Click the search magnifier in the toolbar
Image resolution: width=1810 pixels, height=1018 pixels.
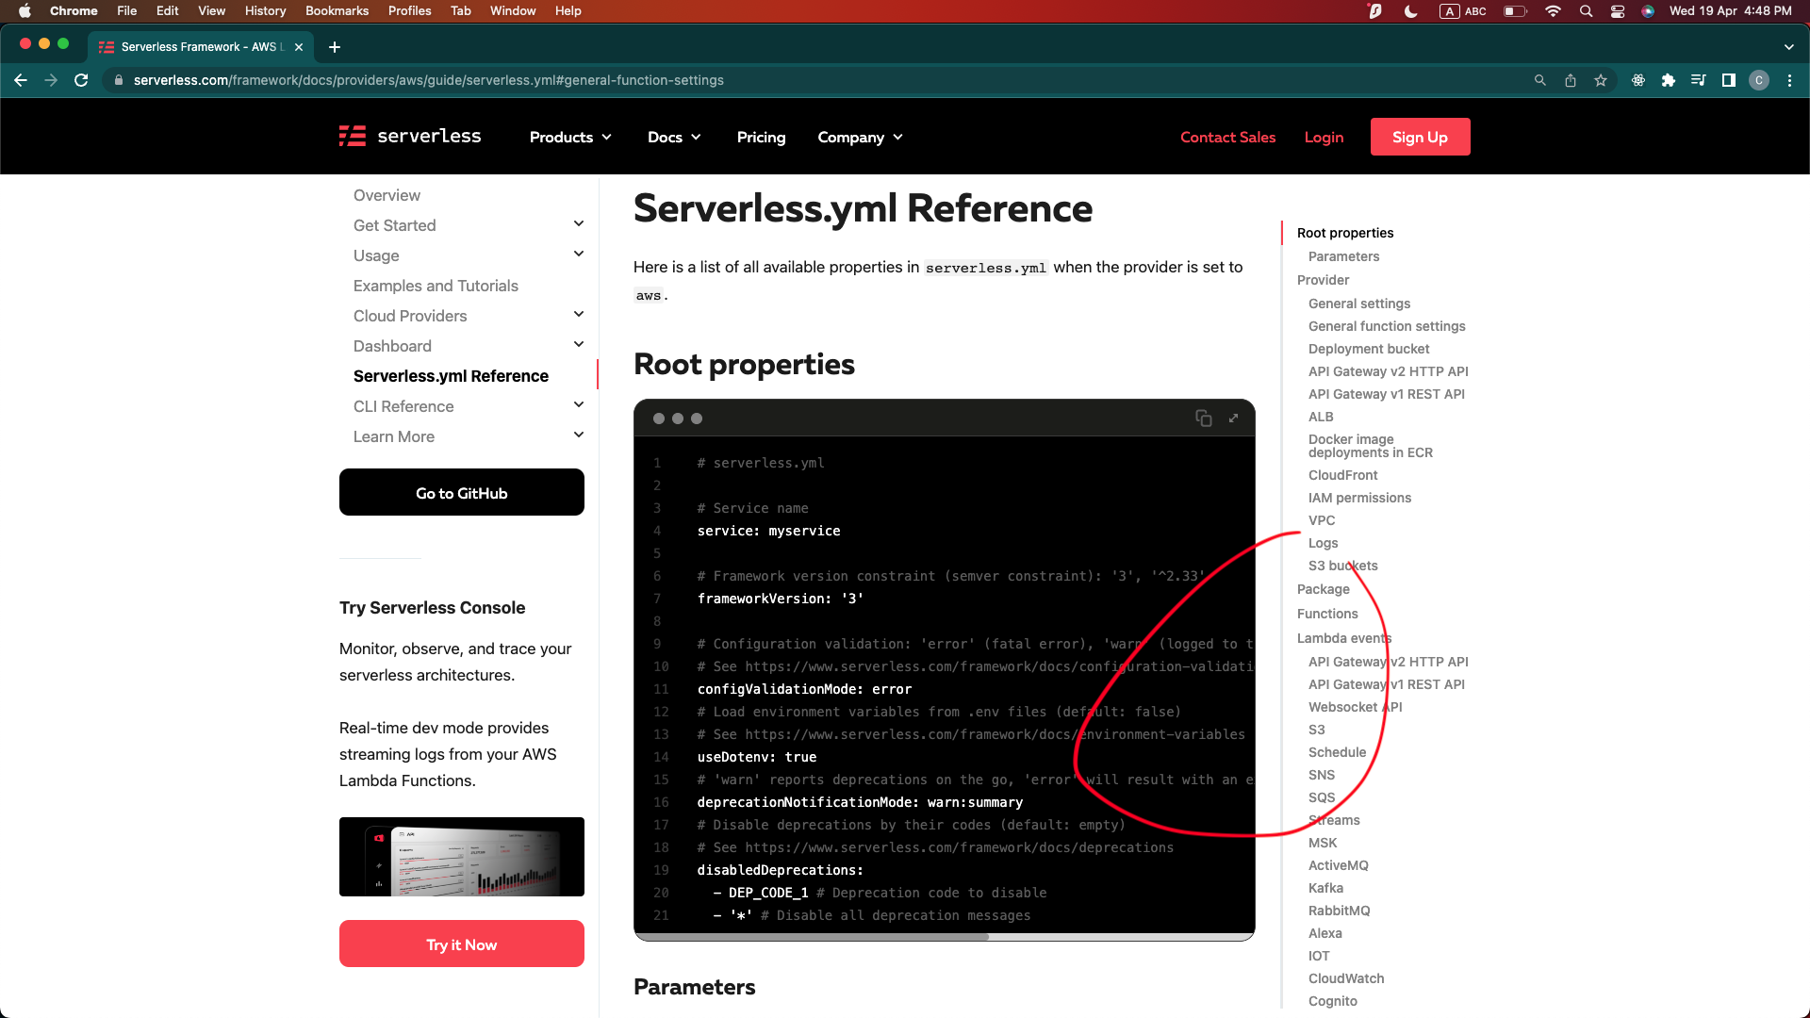coord(1539,80)
